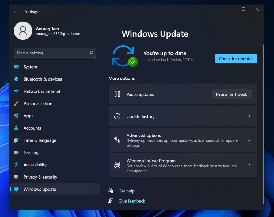
Task: Open the Advanced options gears icon
Action: pyautogui.click(x=117, y=140)
